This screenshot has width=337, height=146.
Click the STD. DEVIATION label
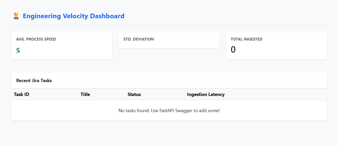tap(139, 39)
